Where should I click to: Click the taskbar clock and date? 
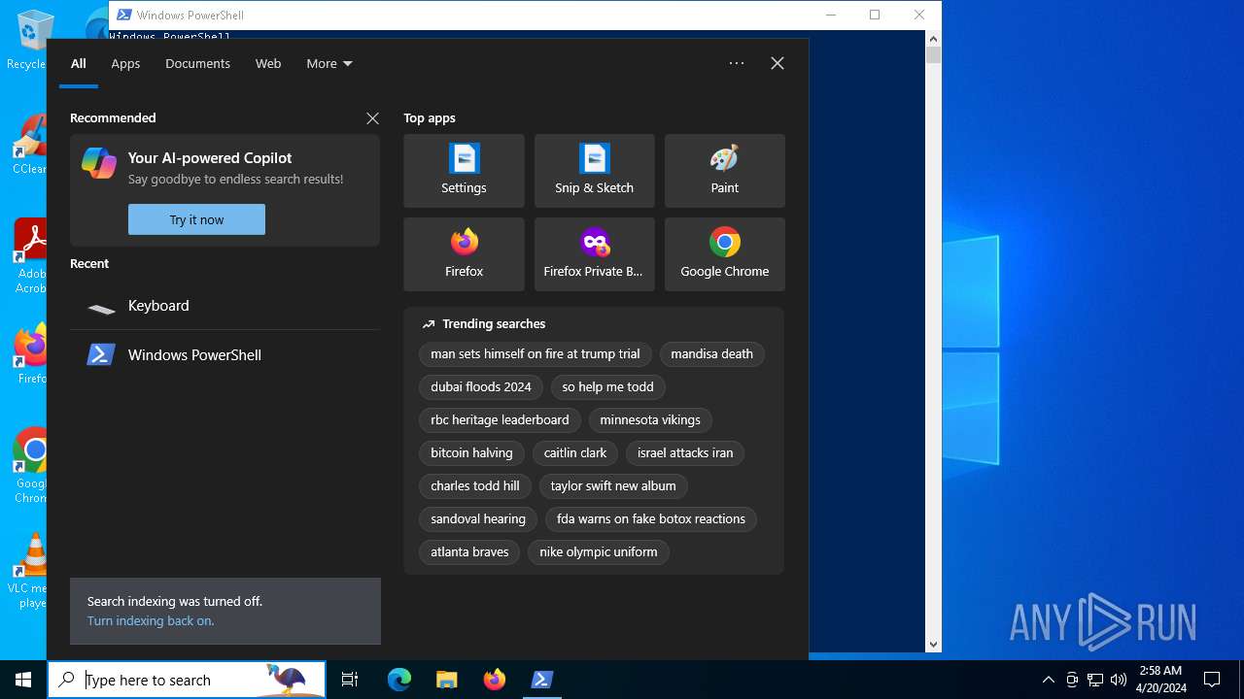point(1159,680)
